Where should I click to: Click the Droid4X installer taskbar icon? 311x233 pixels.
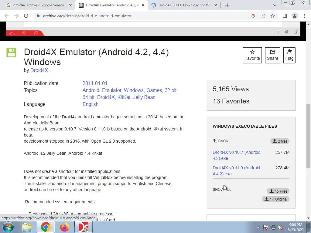coord(84,227)
